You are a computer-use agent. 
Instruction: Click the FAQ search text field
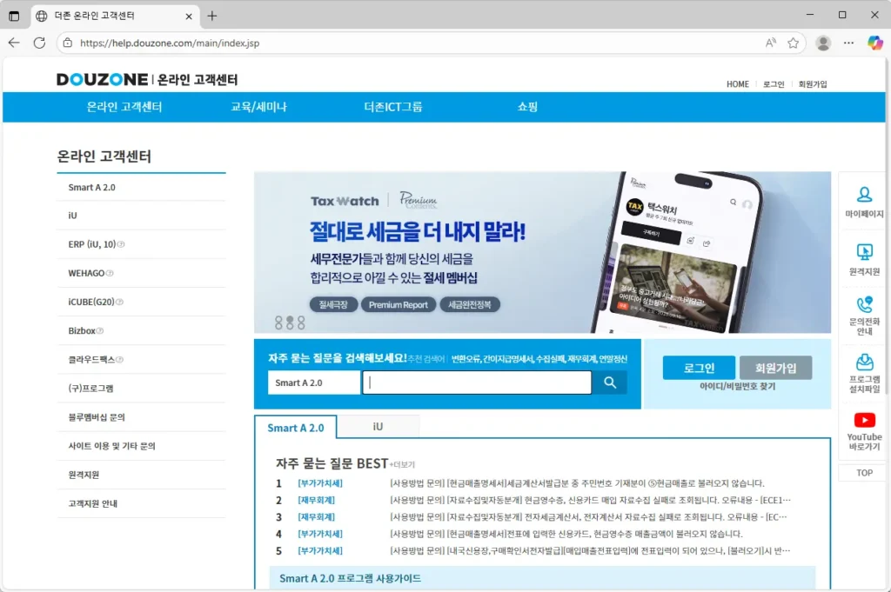477,382
